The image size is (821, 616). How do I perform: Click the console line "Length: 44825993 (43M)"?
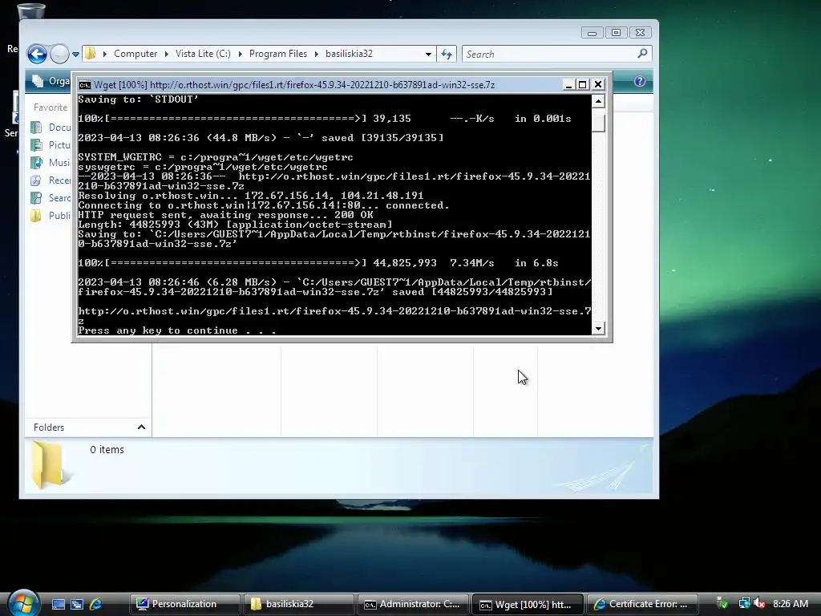pos(235,225)
